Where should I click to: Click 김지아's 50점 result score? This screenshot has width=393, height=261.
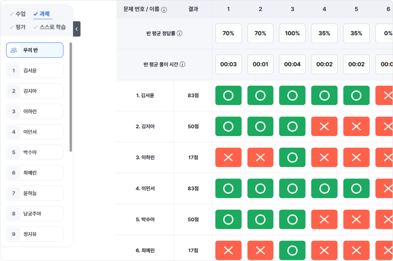tap(193, 126)
